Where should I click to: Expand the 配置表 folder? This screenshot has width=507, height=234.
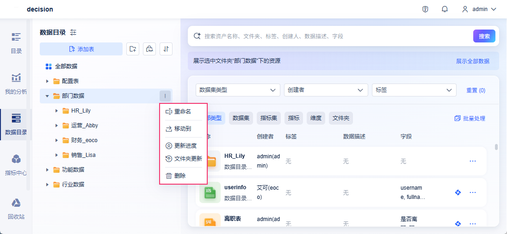(47, 81)
